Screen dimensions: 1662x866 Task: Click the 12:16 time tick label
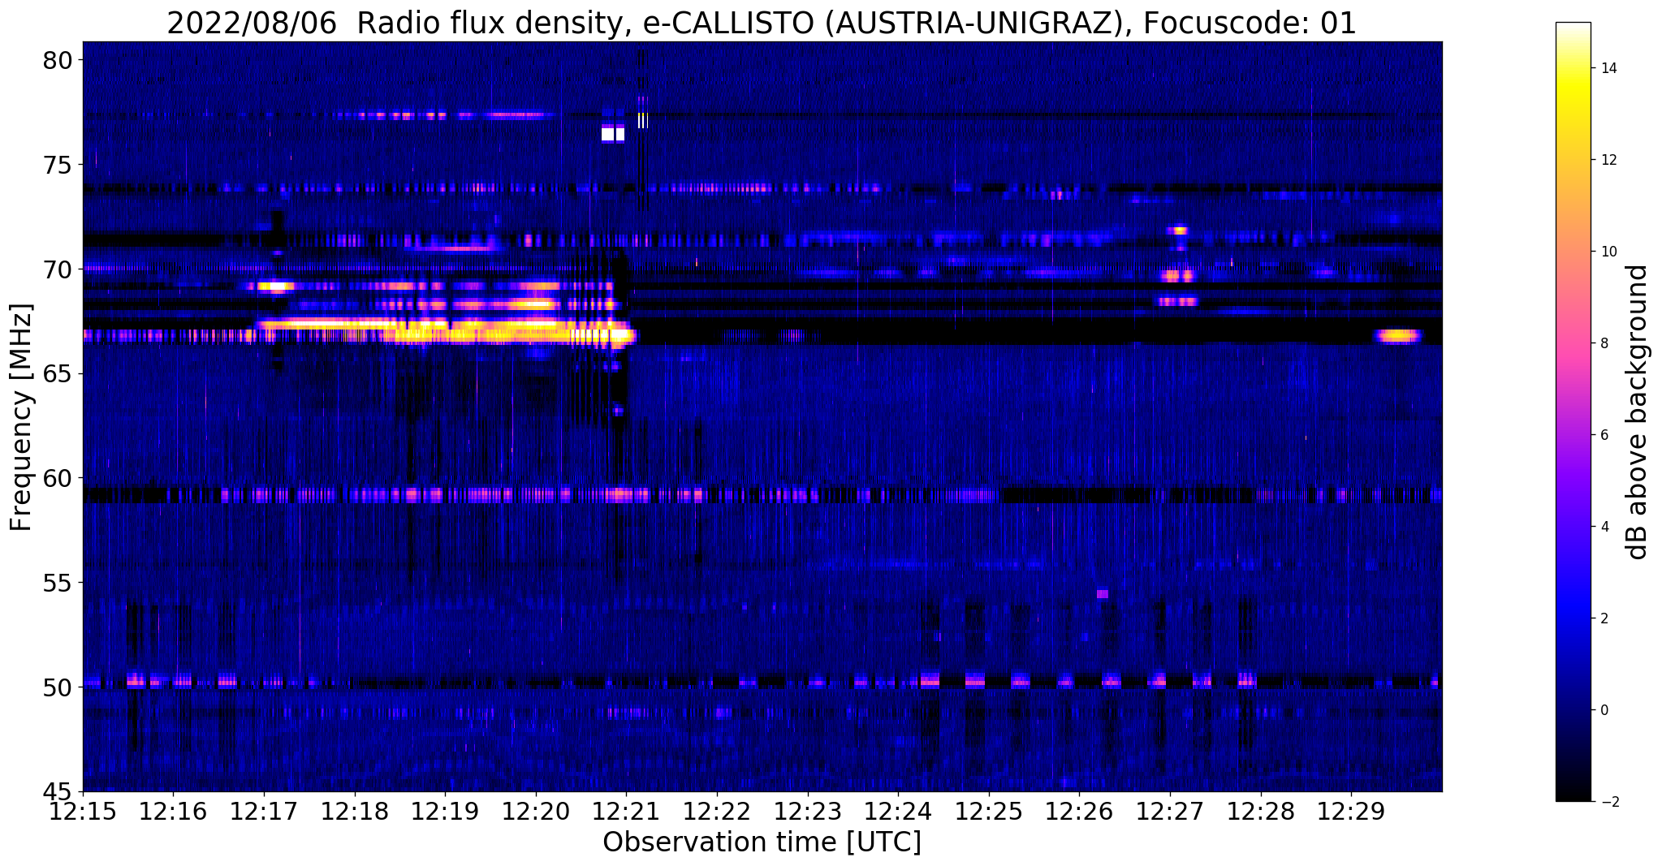pos(173,812)
